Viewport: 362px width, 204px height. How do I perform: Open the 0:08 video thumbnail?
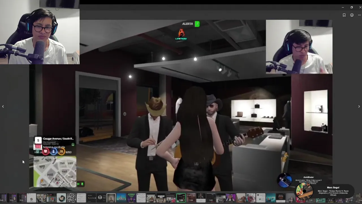(x=291, y=198)
